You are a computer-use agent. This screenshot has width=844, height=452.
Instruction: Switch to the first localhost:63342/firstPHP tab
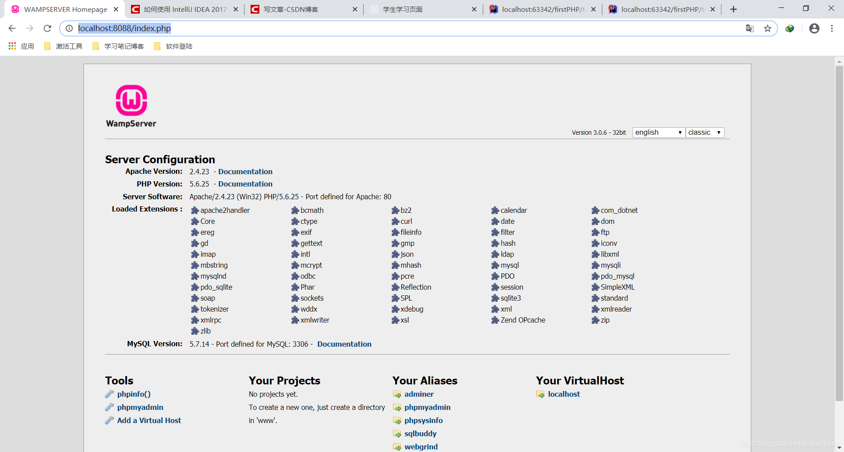[x=542, y=9]
